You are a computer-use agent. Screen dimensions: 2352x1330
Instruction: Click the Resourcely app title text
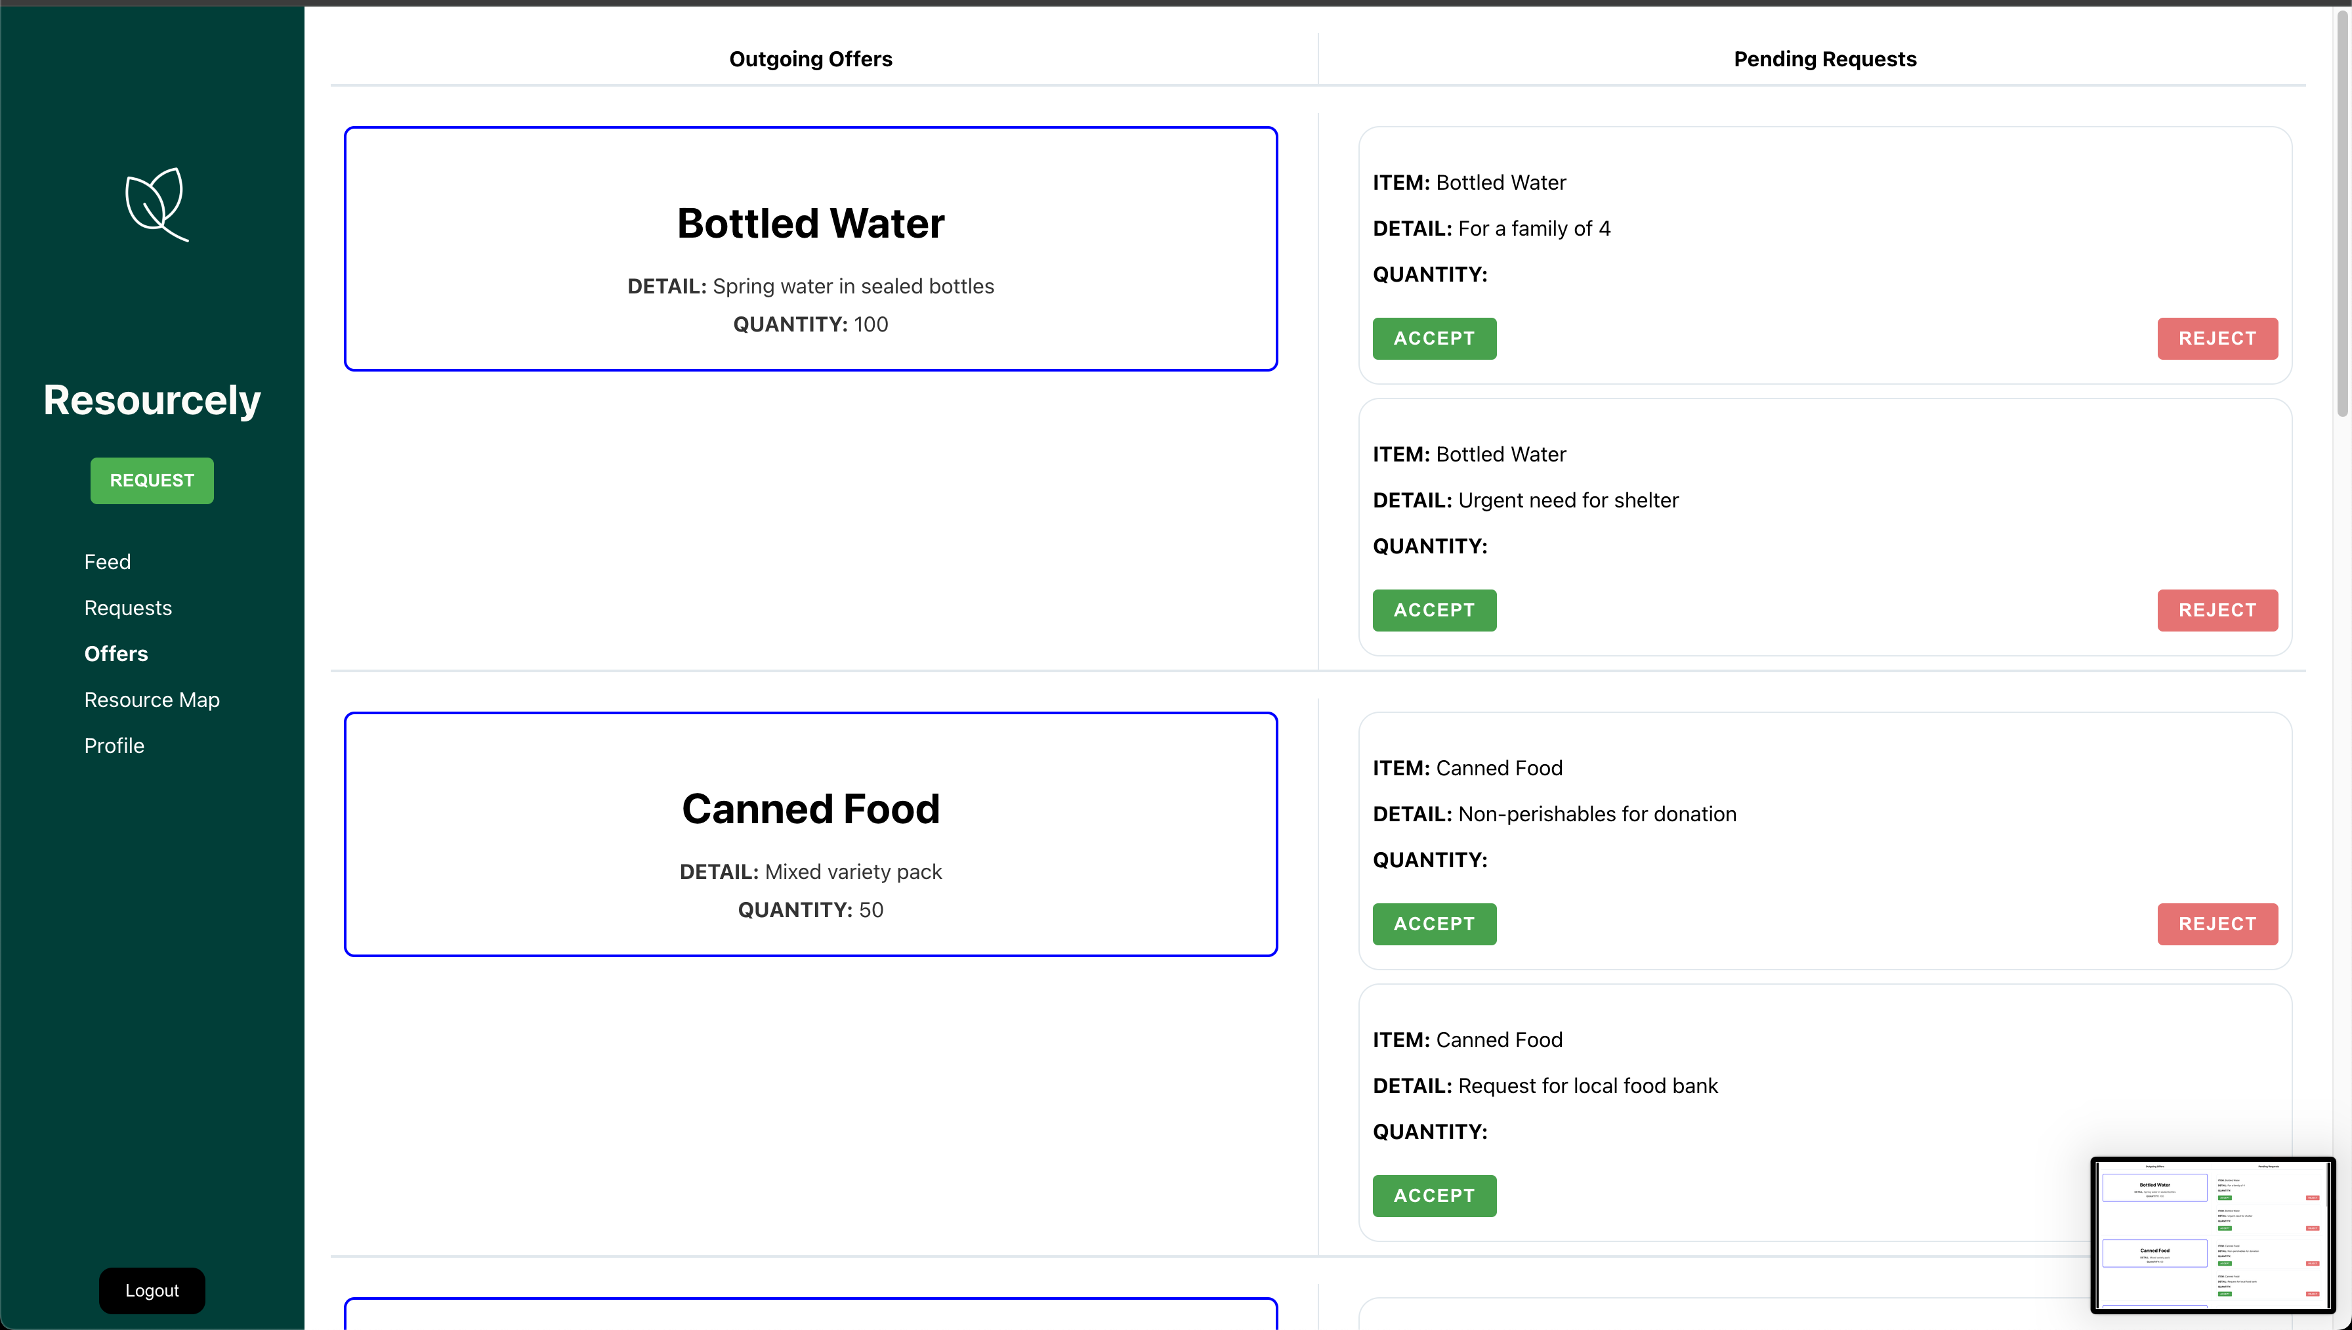click(152, 400)
